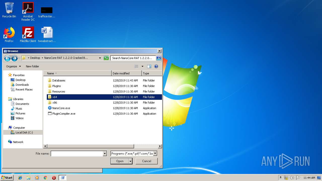Select the NanoCore.exe application icon
The image size is (322, 181).
[50, 108]
